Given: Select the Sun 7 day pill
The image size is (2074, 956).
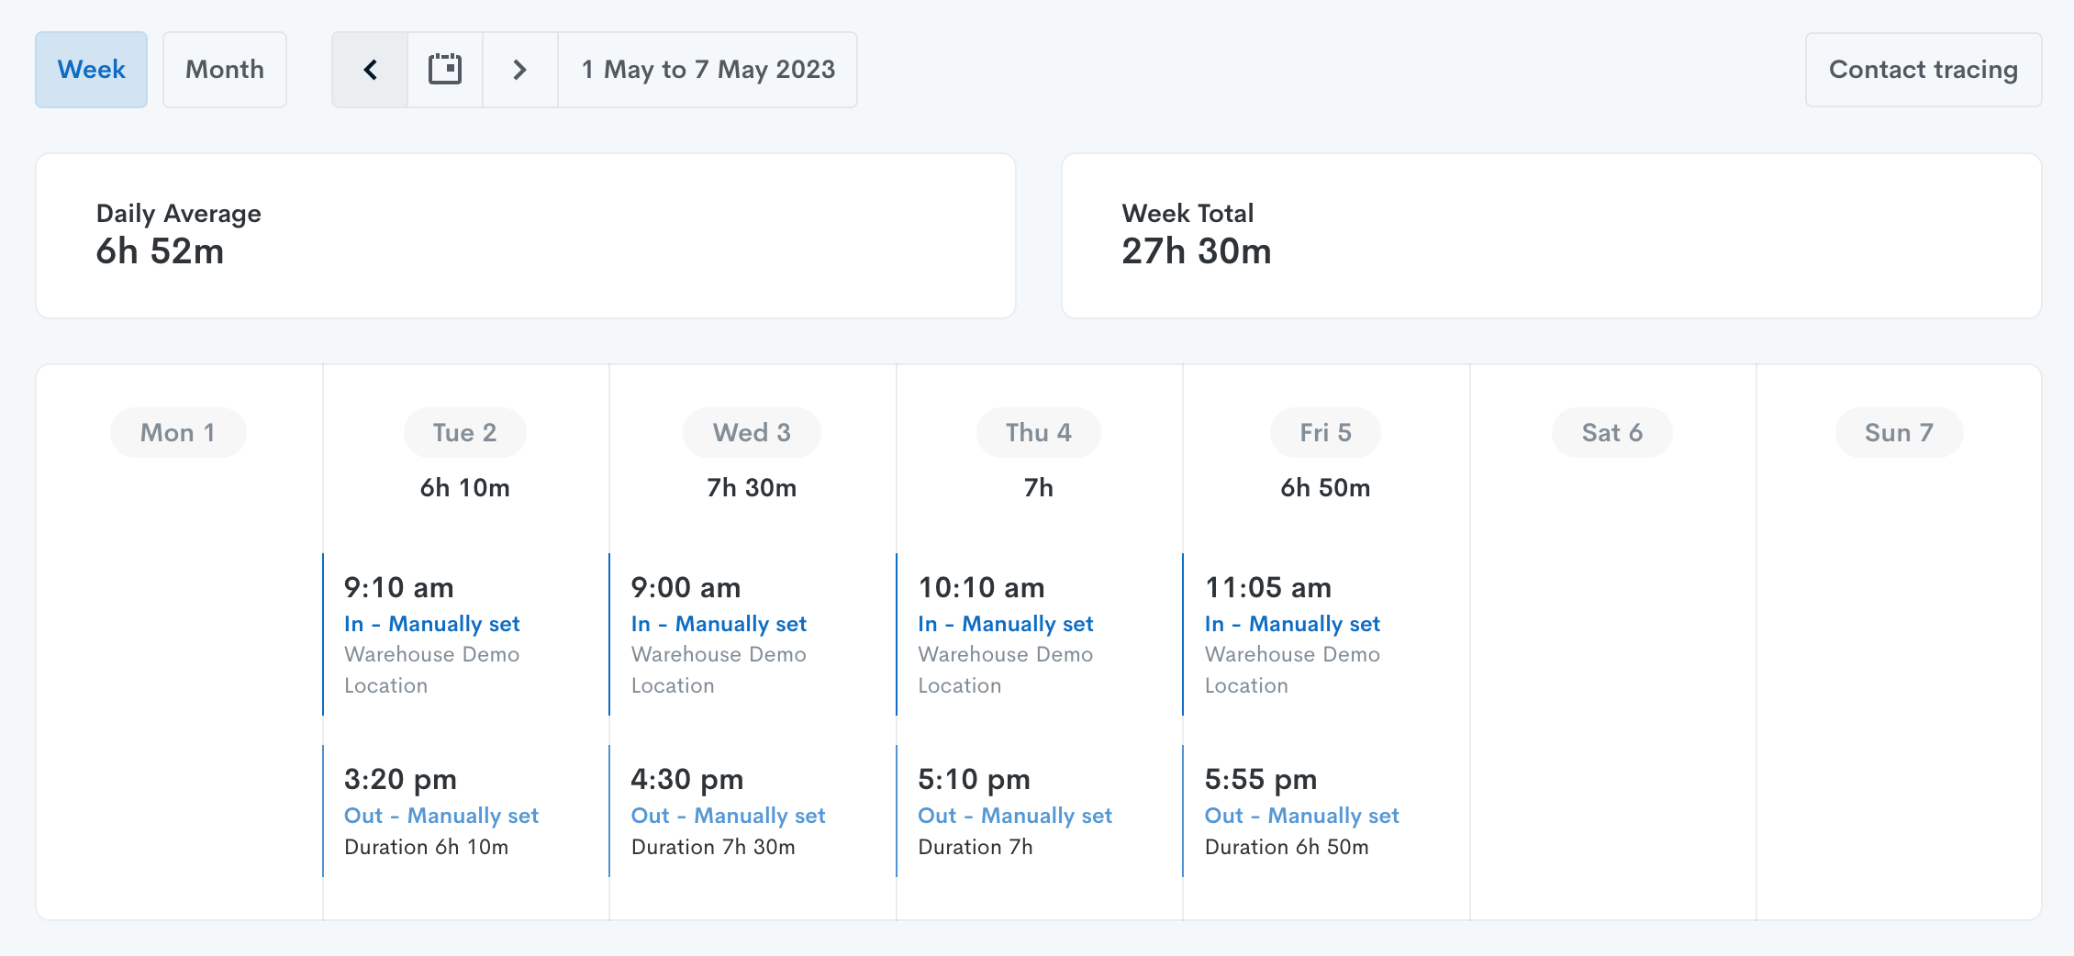Looking at the screenshot, I should 1899,432.
